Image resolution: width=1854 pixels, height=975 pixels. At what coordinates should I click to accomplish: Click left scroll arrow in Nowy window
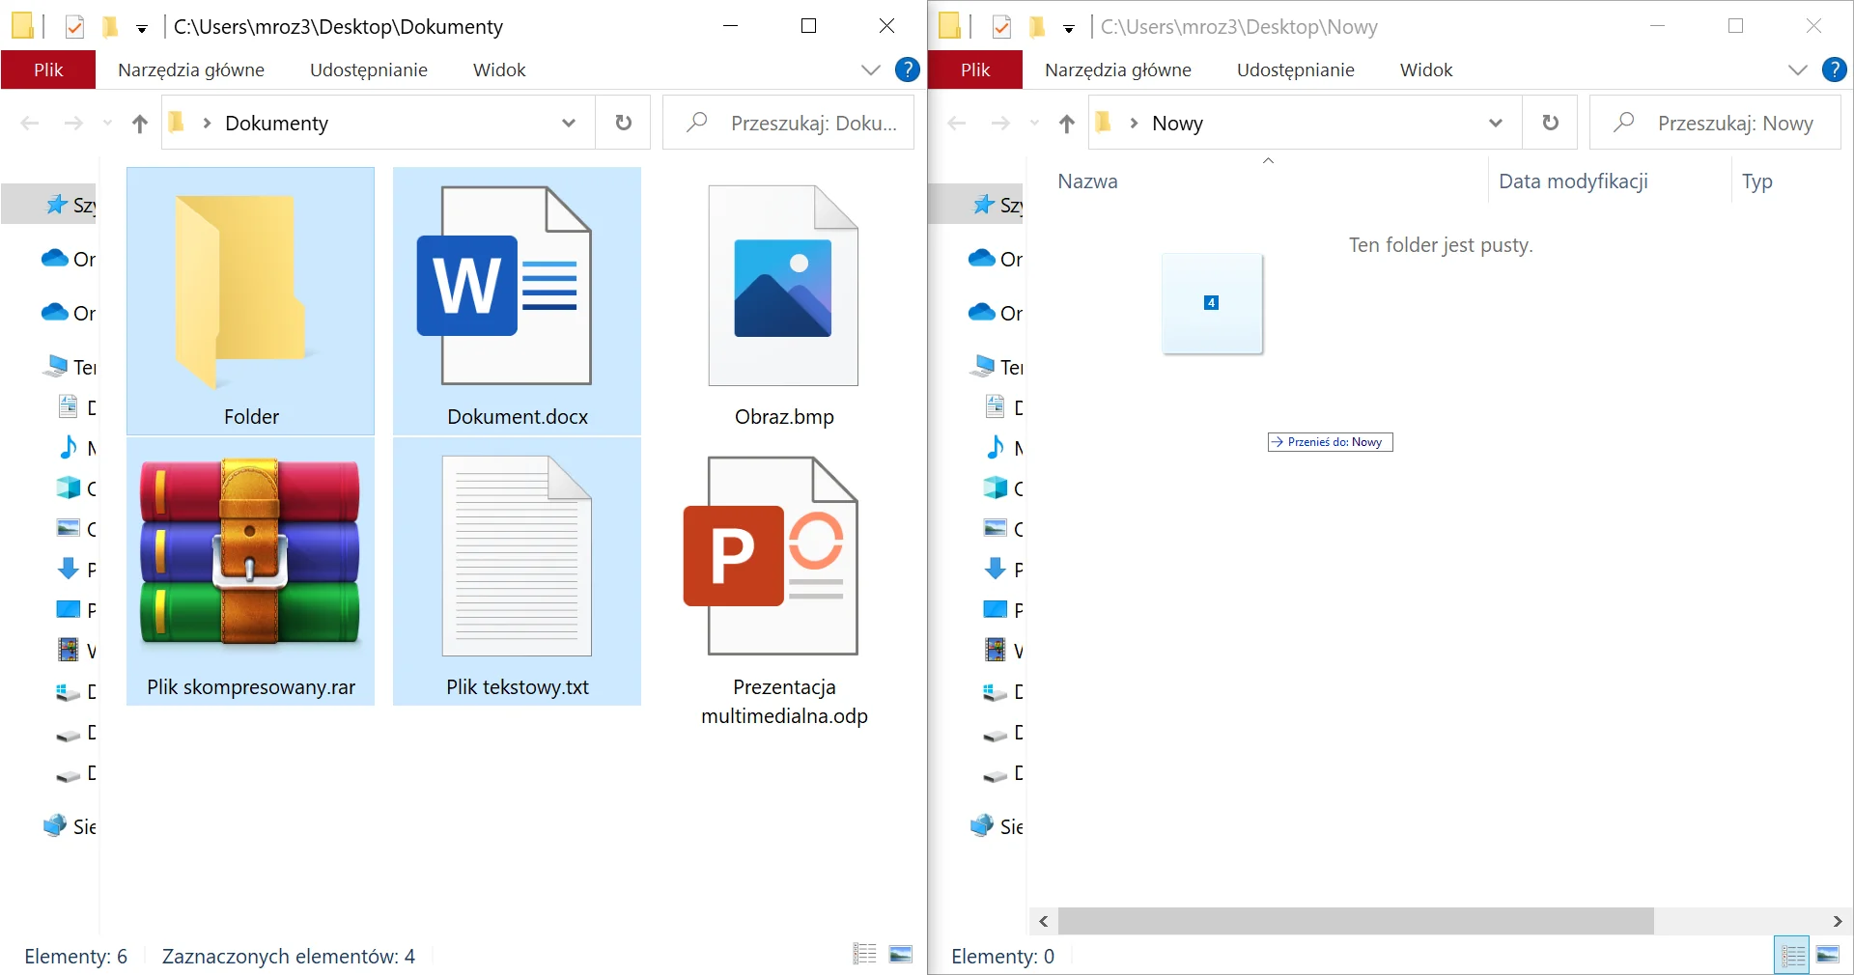click(1044, 921)
